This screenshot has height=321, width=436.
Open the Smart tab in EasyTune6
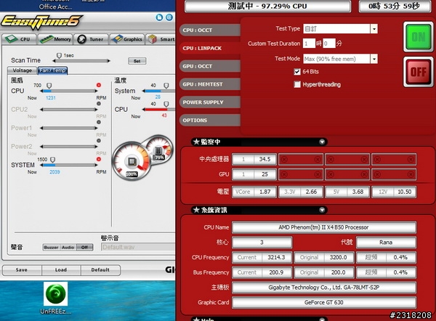(x=161, y=39)
